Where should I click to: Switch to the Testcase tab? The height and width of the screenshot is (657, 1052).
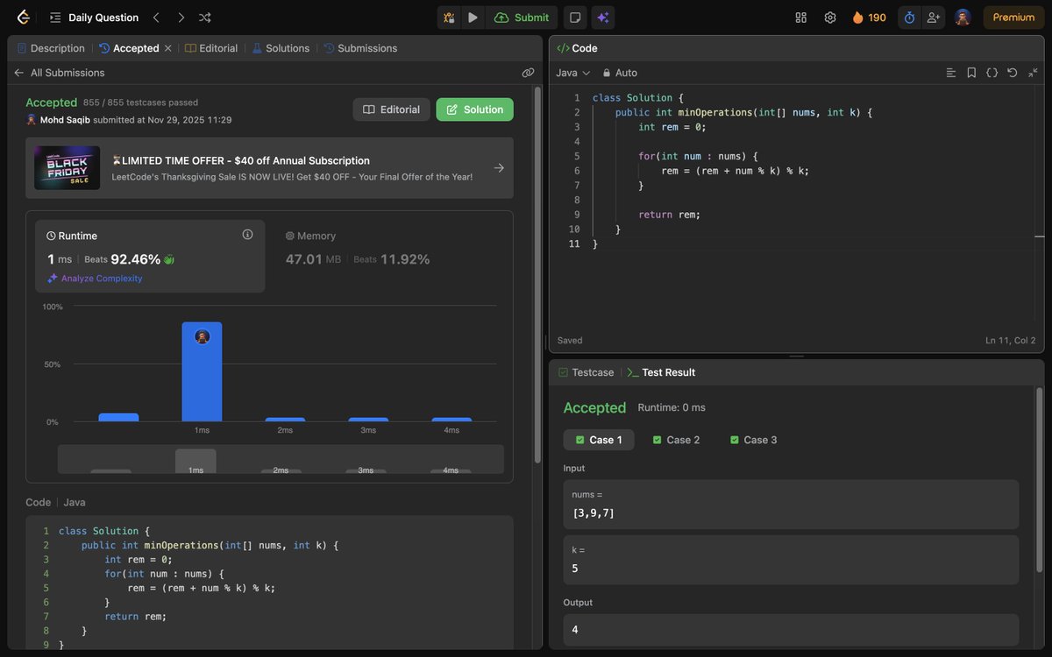tap(586, 372)
